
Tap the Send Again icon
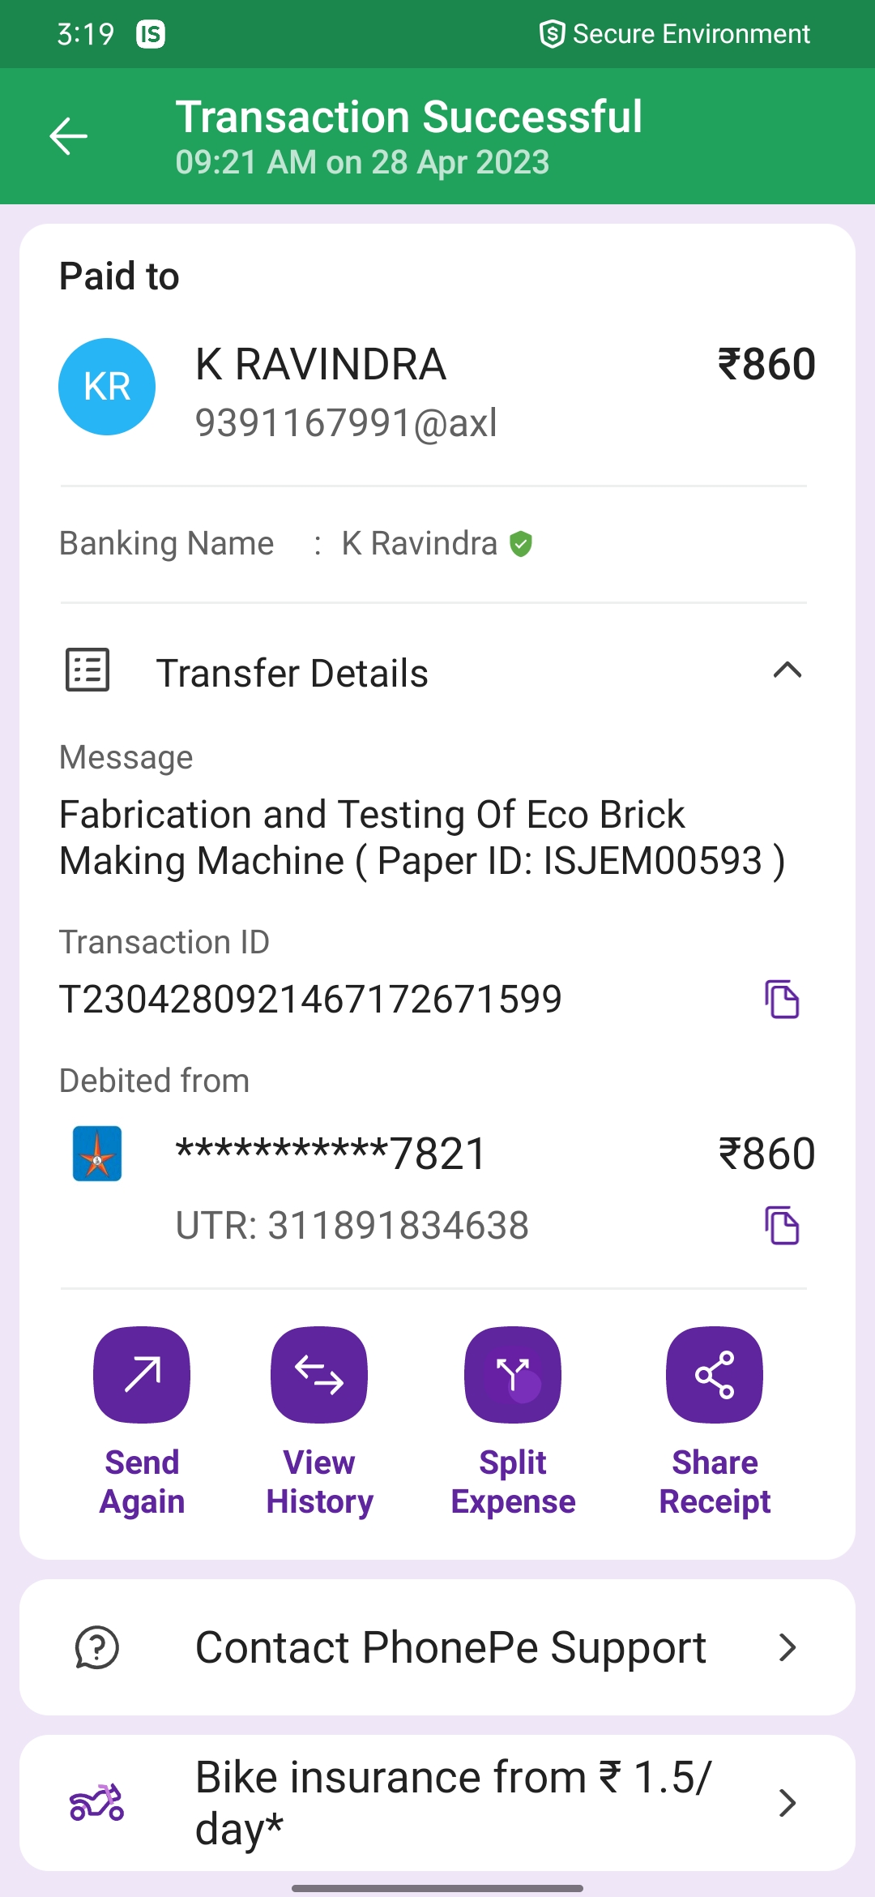pos(142,1375)
